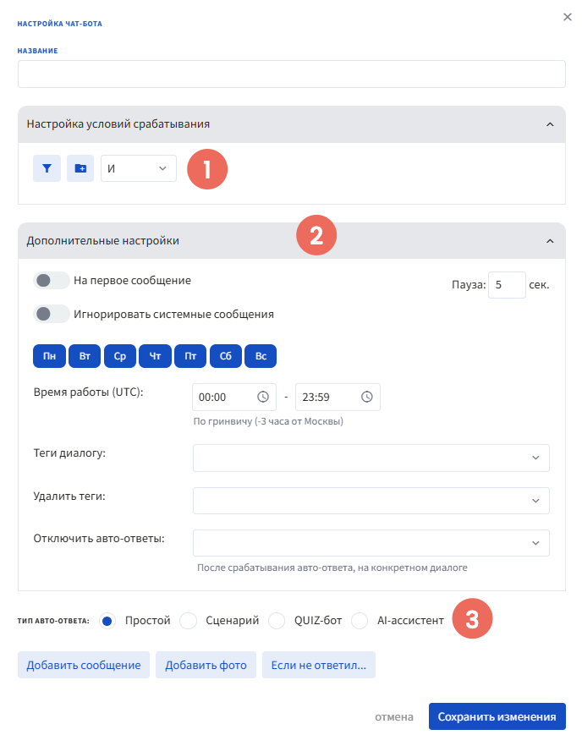Collapse 'Дополнительные настройки' section chevron

pyautogui.click(x=550, y=241)
